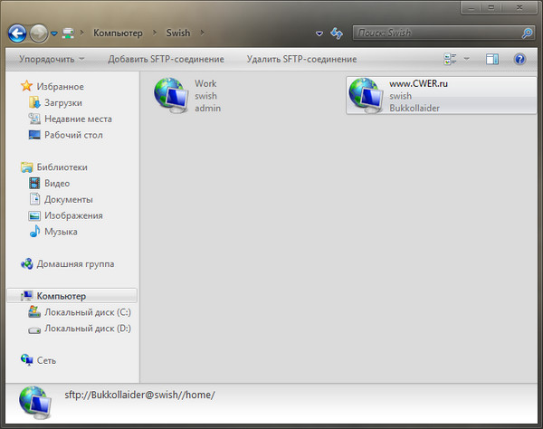The width and height of the screenshot is (543, 429).
Task: Open the Видео library
Action: (57, 184)
